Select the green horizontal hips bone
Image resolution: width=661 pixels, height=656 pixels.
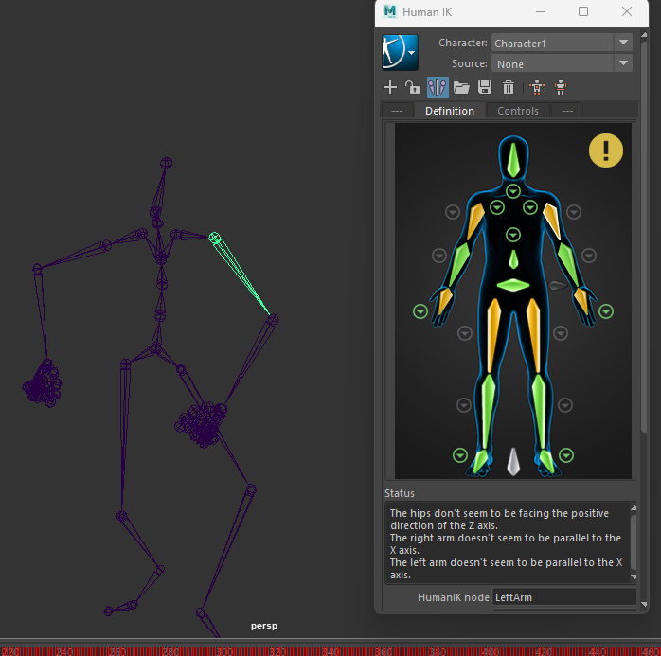coord(513,285)
